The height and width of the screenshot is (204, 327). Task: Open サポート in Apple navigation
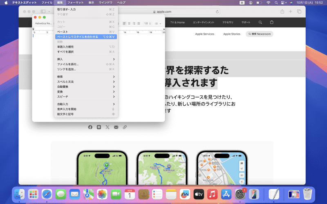pyautogui.click(x=246, y=22)
